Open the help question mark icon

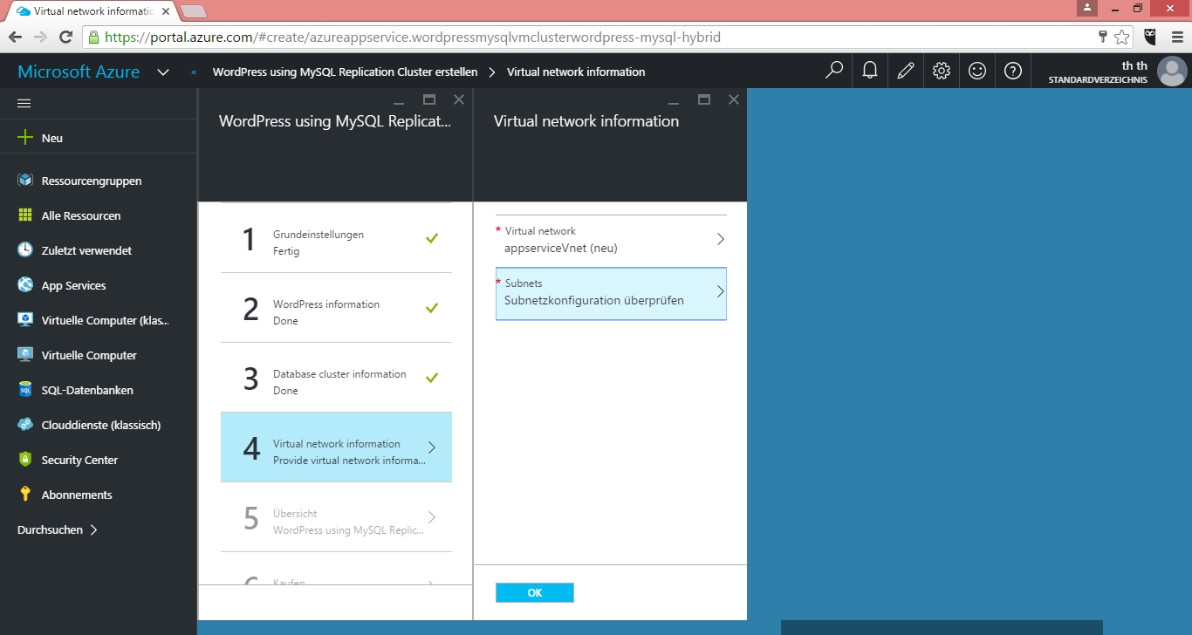(x=1013, y=71)
